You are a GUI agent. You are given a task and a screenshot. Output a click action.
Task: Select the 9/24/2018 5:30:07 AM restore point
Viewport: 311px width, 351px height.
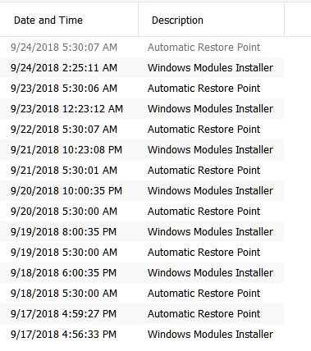[142, 48]
